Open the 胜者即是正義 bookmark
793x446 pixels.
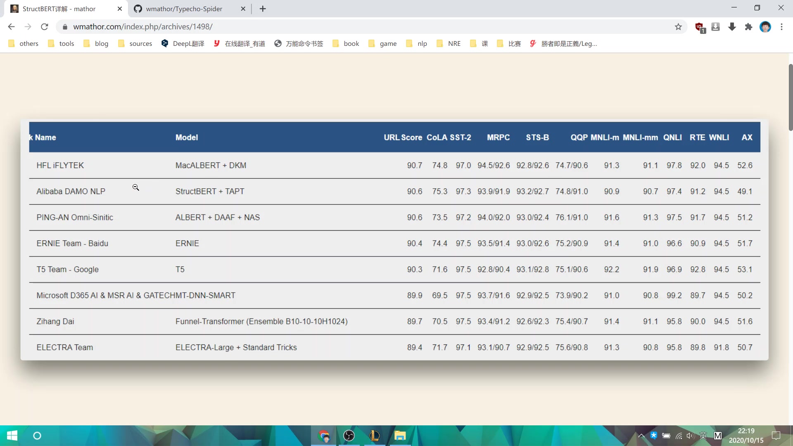563,44
